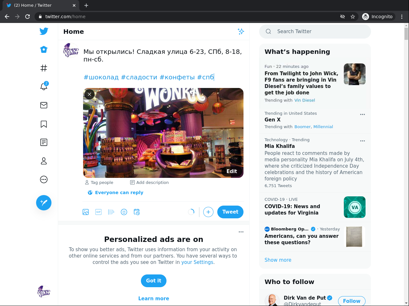Remove the attached Wonka image
Viewport: 409px width, 306px height.
(x=89, y=94)
